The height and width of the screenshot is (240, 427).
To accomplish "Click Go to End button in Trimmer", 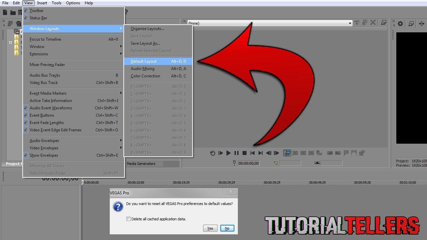I will point(261,153).
